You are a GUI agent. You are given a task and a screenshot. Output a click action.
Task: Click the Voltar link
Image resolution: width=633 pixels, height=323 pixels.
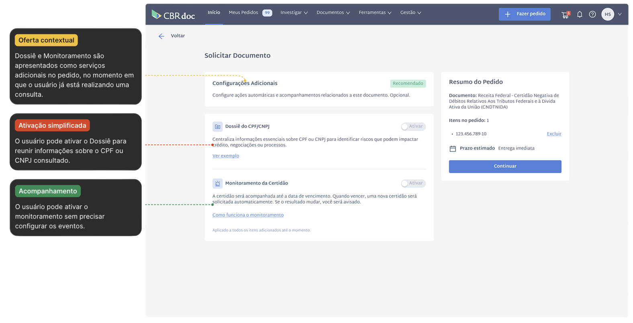point(178,36)
